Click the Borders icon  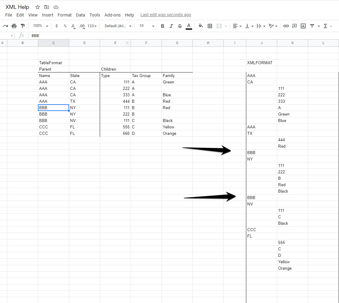[210, 26]
